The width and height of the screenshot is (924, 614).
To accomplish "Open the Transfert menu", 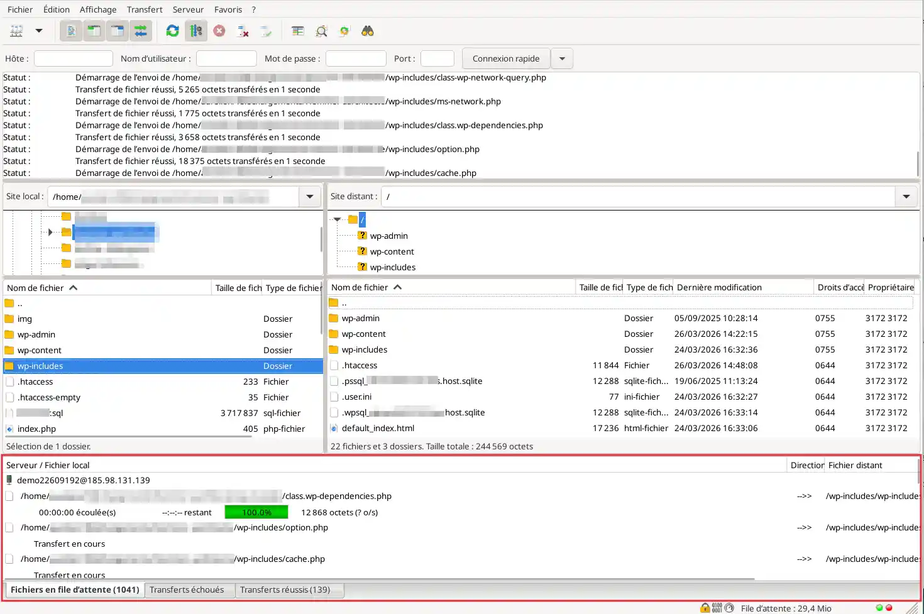I will pos(144,9).
